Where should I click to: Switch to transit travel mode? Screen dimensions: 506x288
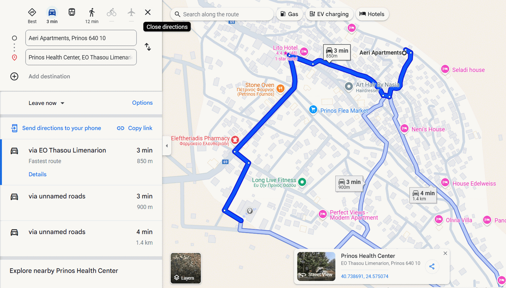point(72,12)
